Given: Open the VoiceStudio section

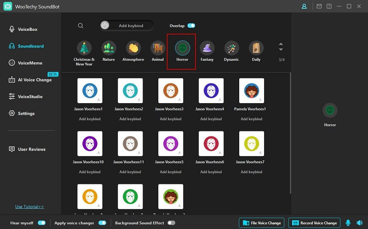Looking at the screenshot, I should click(x=29, y=97).
